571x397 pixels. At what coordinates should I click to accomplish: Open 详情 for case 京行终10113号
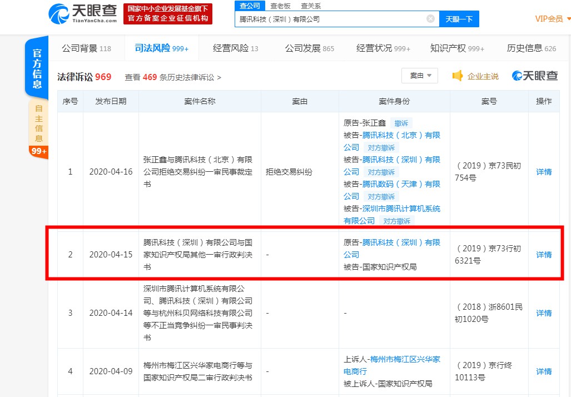click(544, 371)
